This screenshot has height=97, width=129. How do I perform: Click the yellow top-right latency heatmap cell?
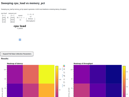pos(46,74)
